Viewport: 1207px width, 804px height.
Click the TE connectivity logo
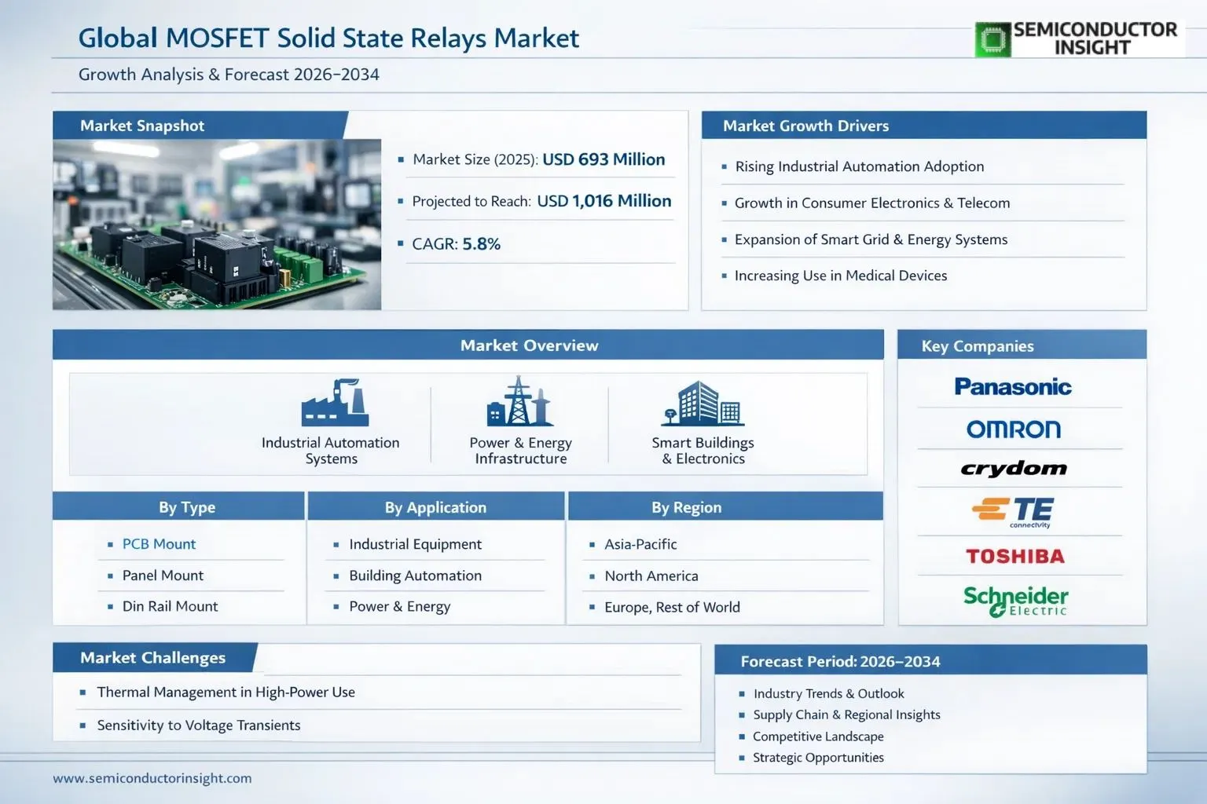click(x=1013, y=512)
